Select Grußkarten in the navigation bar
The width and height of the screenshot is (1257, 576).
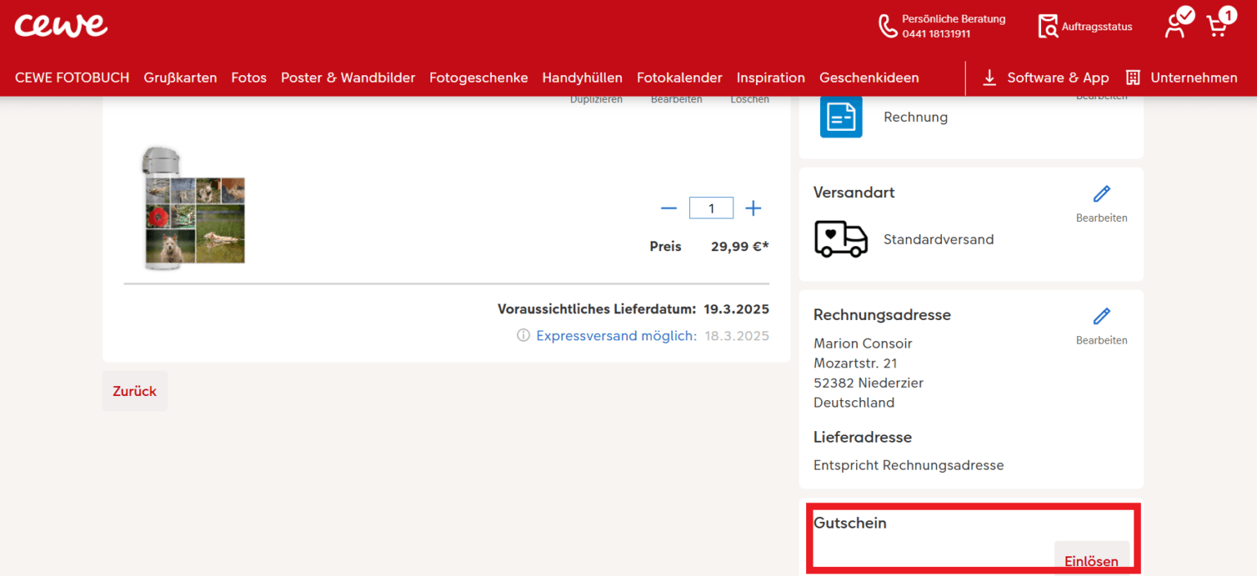180,78
